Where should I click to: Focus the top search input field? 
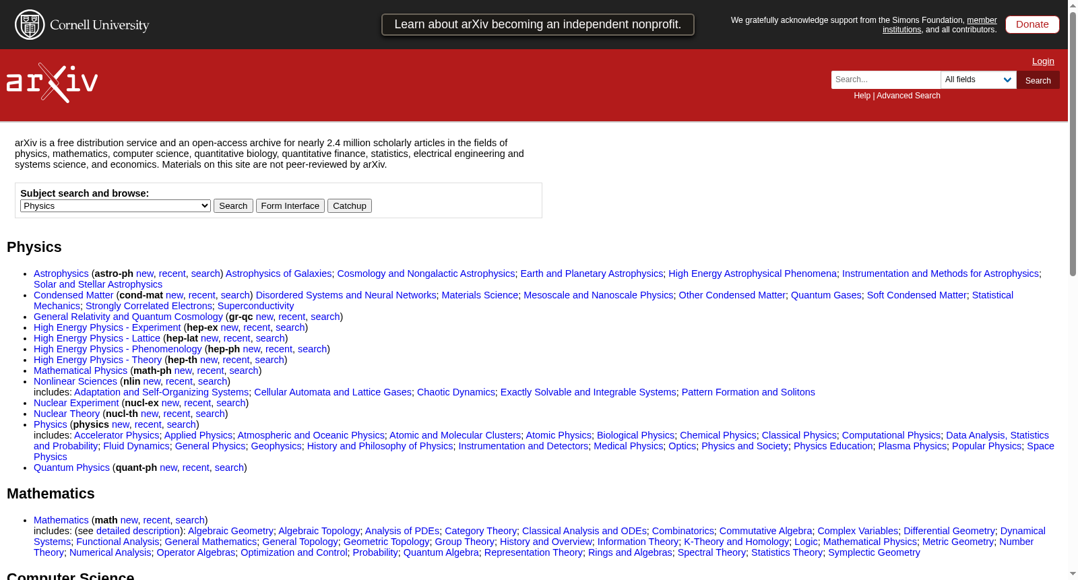pos(885,79)
